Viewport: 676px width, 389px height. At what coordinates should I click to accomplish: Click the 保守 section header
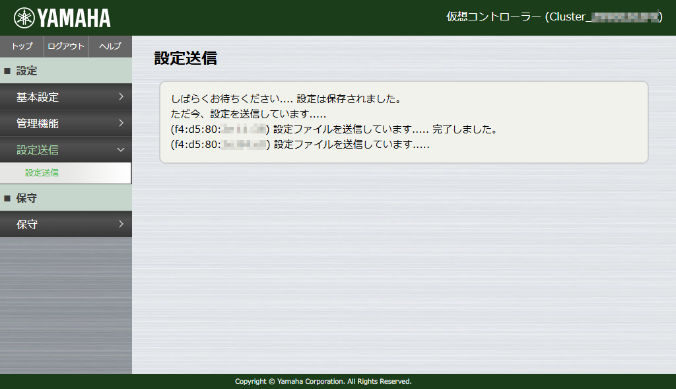[x=66, y=198]
